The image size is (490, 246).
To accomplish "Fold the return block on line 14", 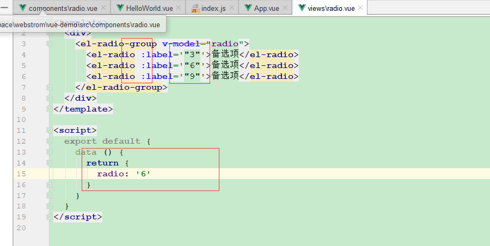I will point(50,163).
